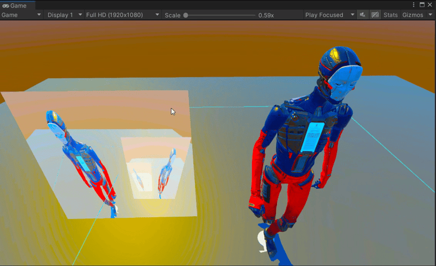Maximize the Game view panel
436x266 pixels.
[x=422, y=4]
